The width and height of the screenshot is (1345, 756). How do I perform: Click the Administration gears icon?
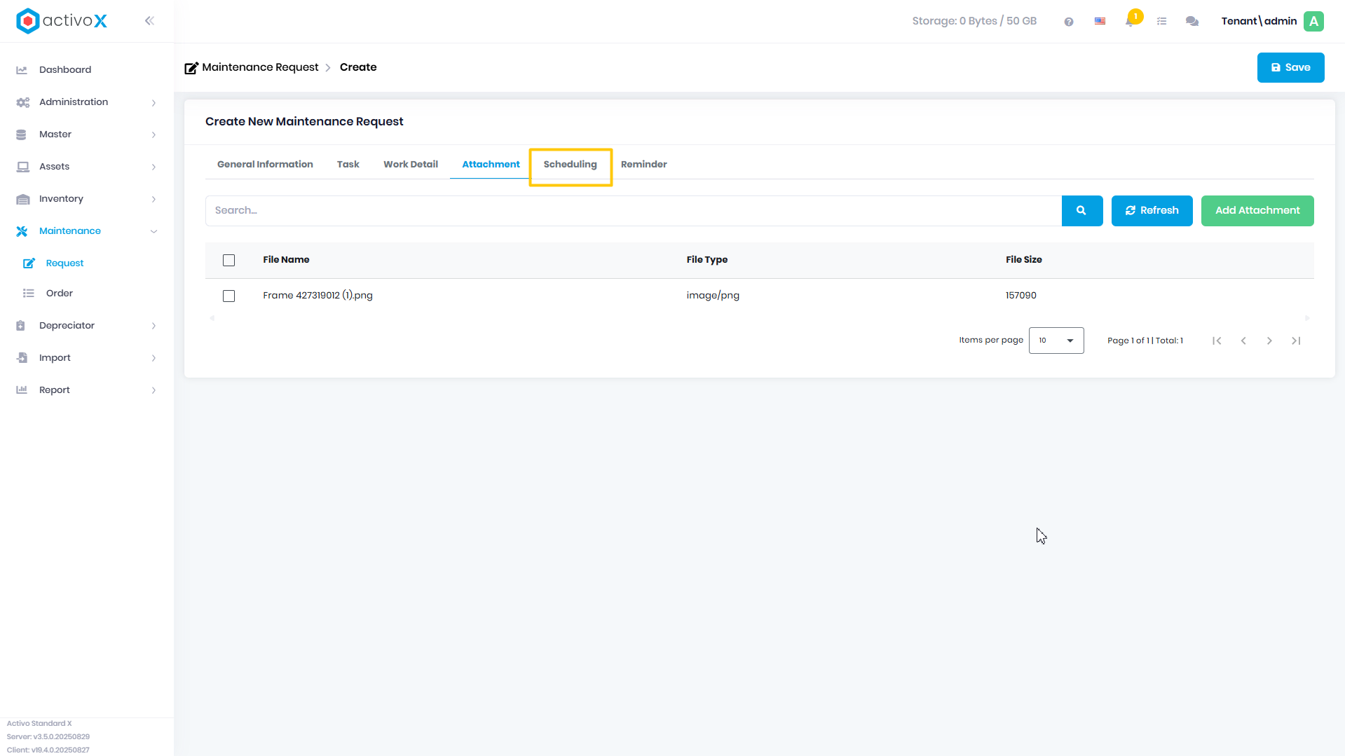22,102
